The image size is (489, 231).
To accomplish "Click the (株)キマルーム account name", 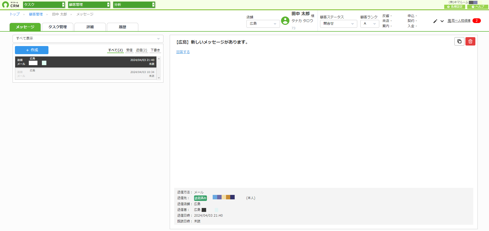I will coord(458,2).
